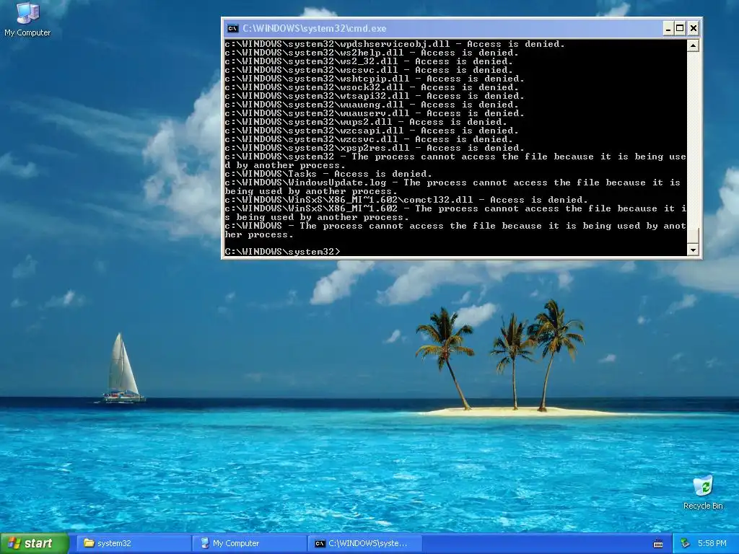Click the wuauserv.dll output line
This screenshot has height=554, width=739.
point(375,113)
